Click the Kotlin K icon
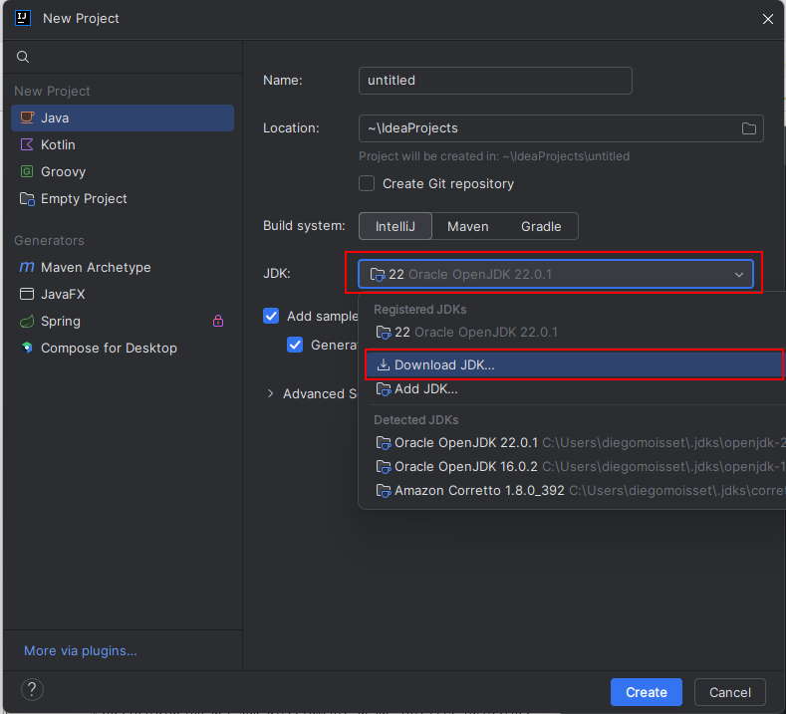 27,144
